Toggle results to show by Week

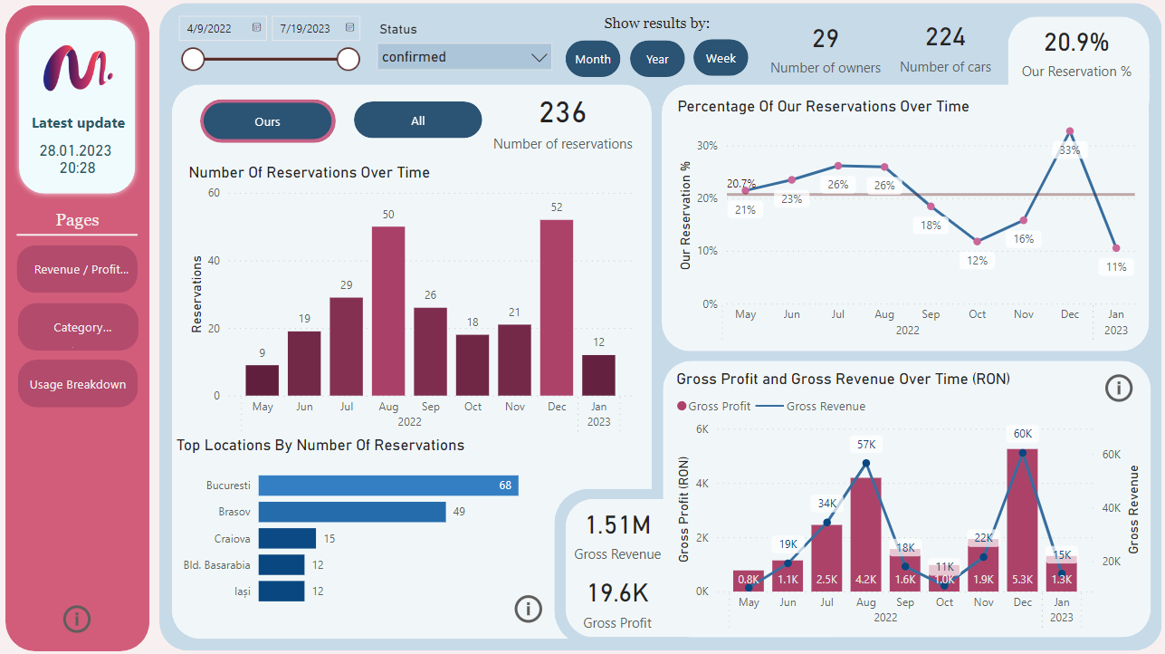point(721,57)
